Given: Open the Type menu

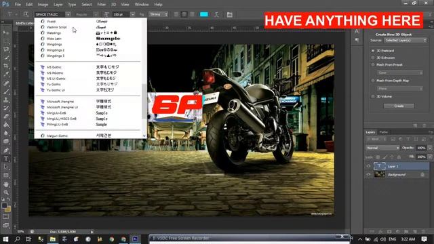Looking at the screenshot, I should click(72, 5).
